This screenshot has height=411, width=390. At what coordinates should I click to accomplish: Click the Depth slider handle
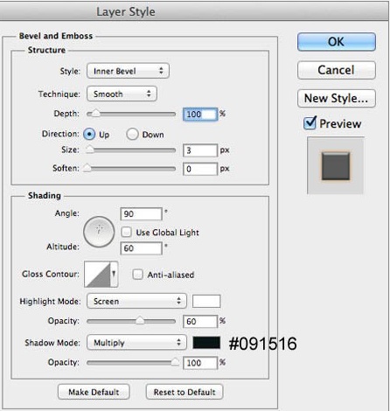pyautogui.click(x=95, y=114)
